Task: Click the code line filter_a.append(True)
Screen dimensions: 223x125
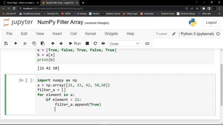Action: (78, 105)
